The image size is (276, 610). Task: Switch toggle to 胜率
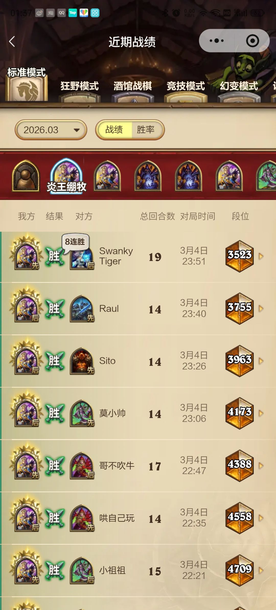tap(146, 130)
